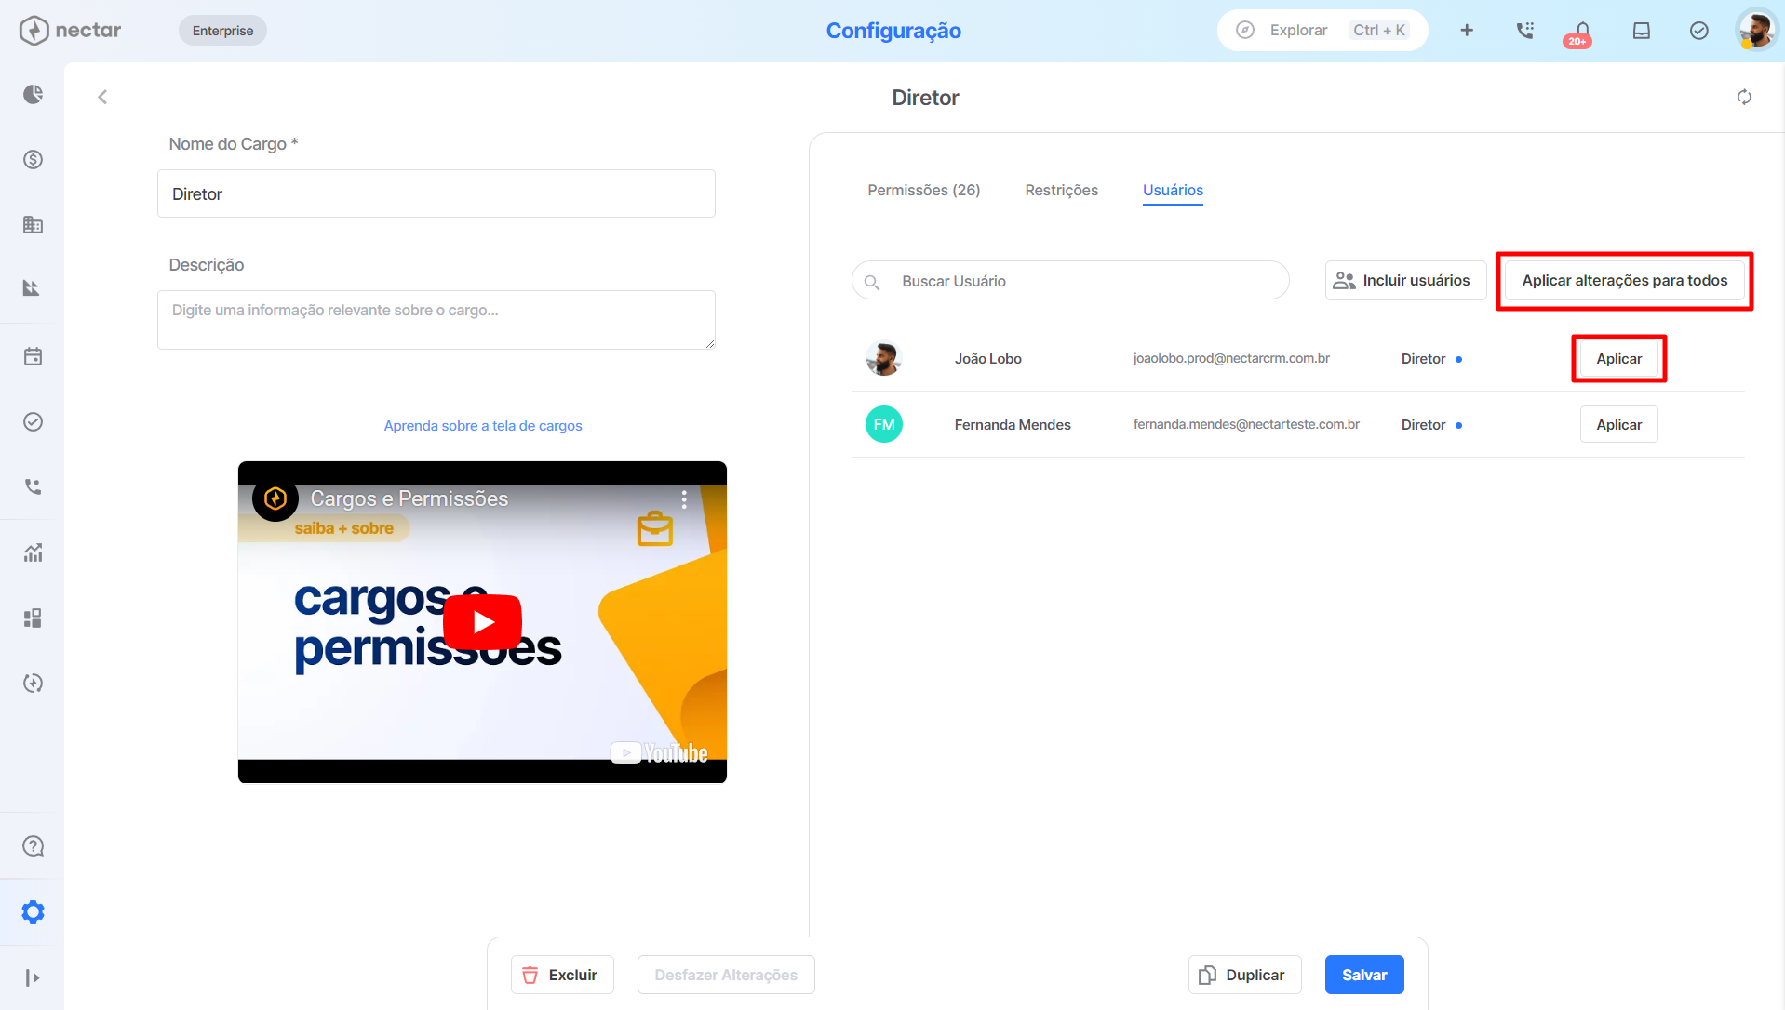Click the plus add icon in header
Viewport: 1785px width, 1010px height.
1467,31
